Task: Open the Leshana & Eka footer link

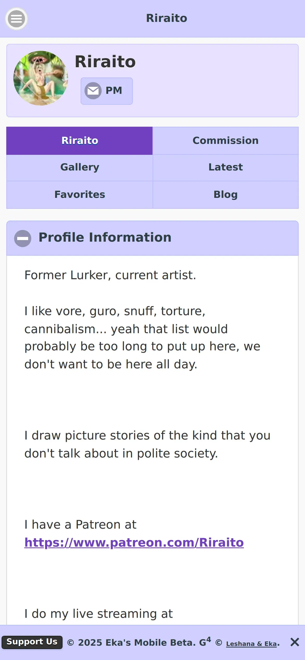Action: pos(251,644)
